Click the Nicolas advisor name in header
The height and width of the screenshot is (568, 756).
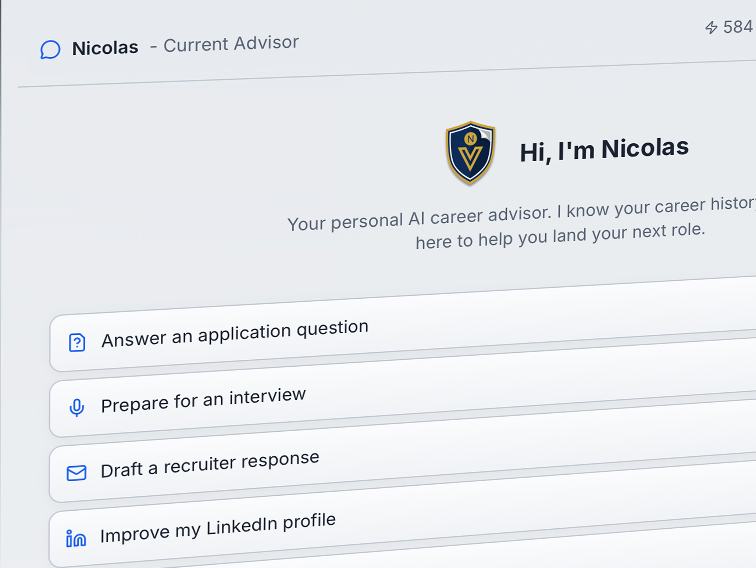105,48
